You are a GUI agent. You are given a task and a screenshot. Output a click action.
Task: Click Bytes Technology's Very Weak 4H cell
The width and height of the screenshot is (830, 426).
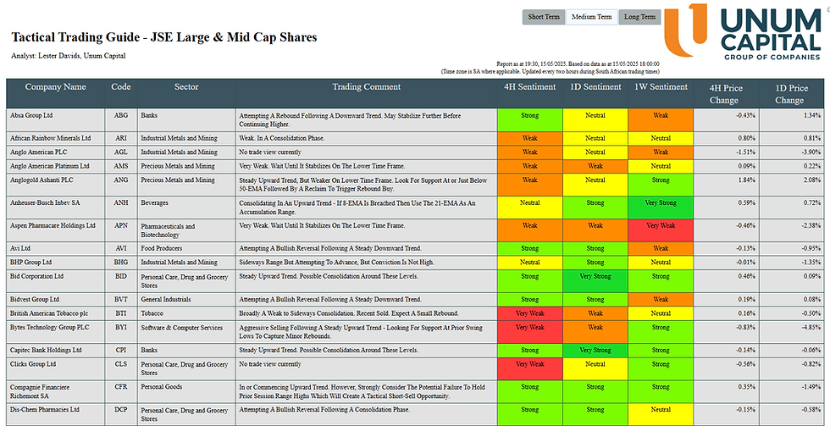point(530,332)
